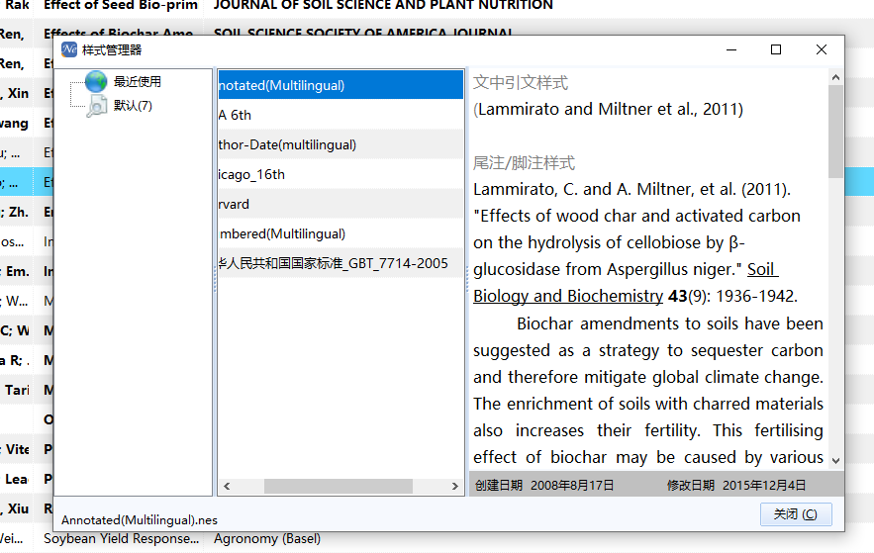Open the 最近使用 tree node
Image resolution: width=874 pixels, height=553 pixels.
coord(138,82)
